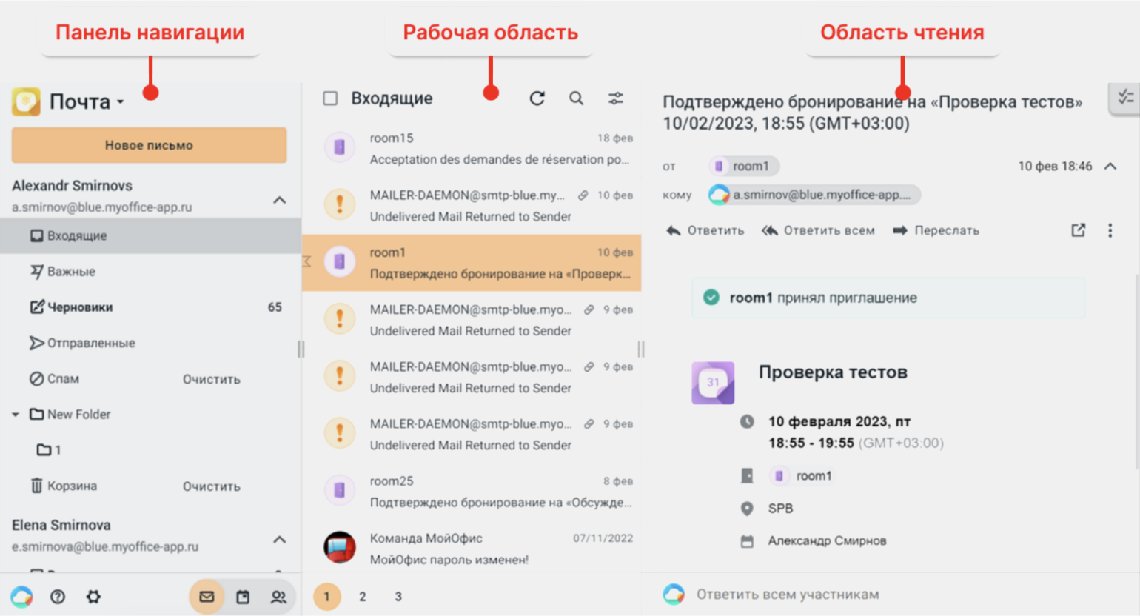1140x616 pixels.
Task: Open the three-dot more actions menu
Action: tap(1110, 230)
